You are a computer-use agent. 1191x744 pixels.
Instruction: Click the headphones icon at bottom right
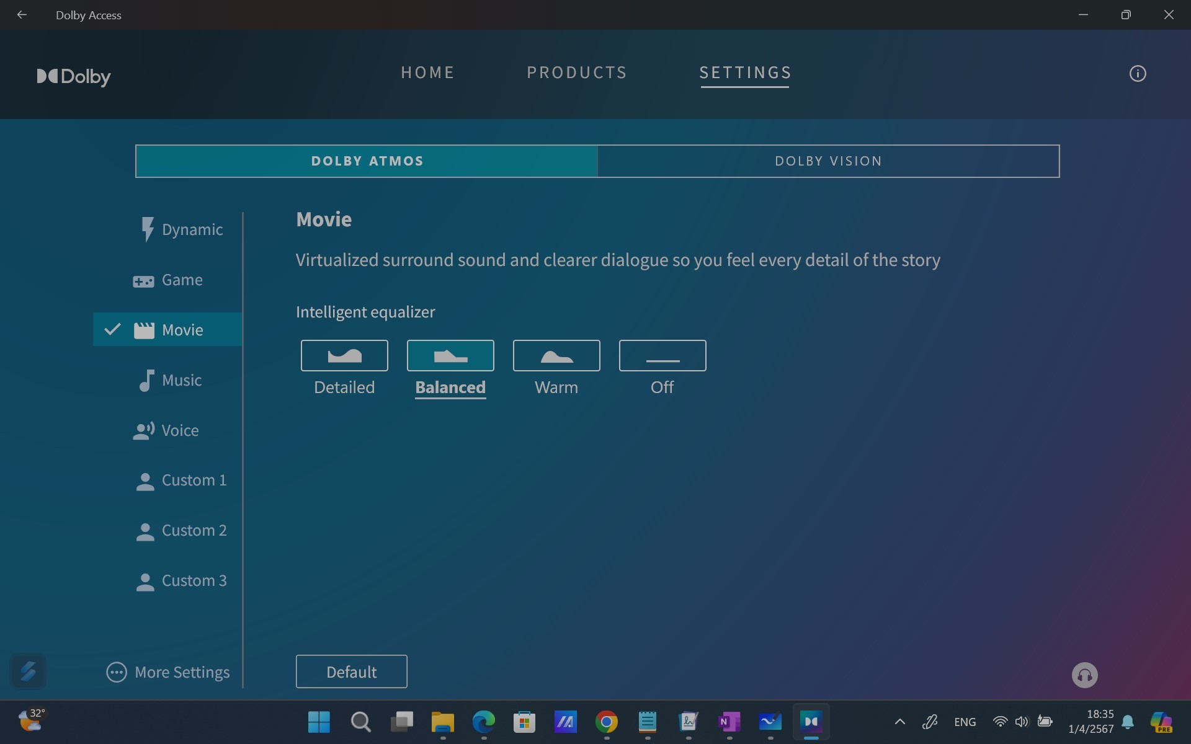tap(1084, 675)
